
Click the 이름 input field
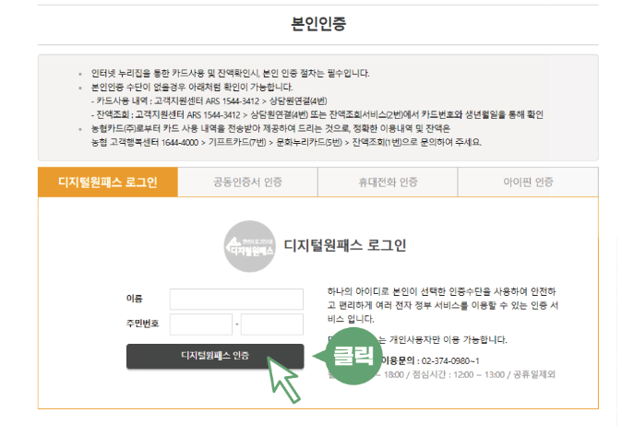(x=236, y=299)
